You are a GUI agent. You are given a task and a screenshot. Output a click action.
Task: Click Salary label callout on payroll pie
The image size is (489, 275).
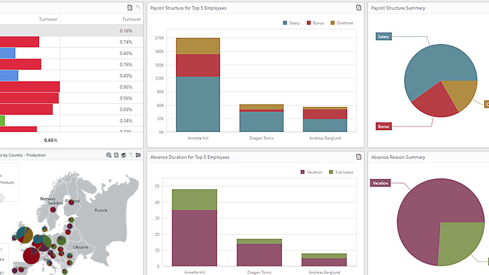pyautogui.click(x=383, y=37)
